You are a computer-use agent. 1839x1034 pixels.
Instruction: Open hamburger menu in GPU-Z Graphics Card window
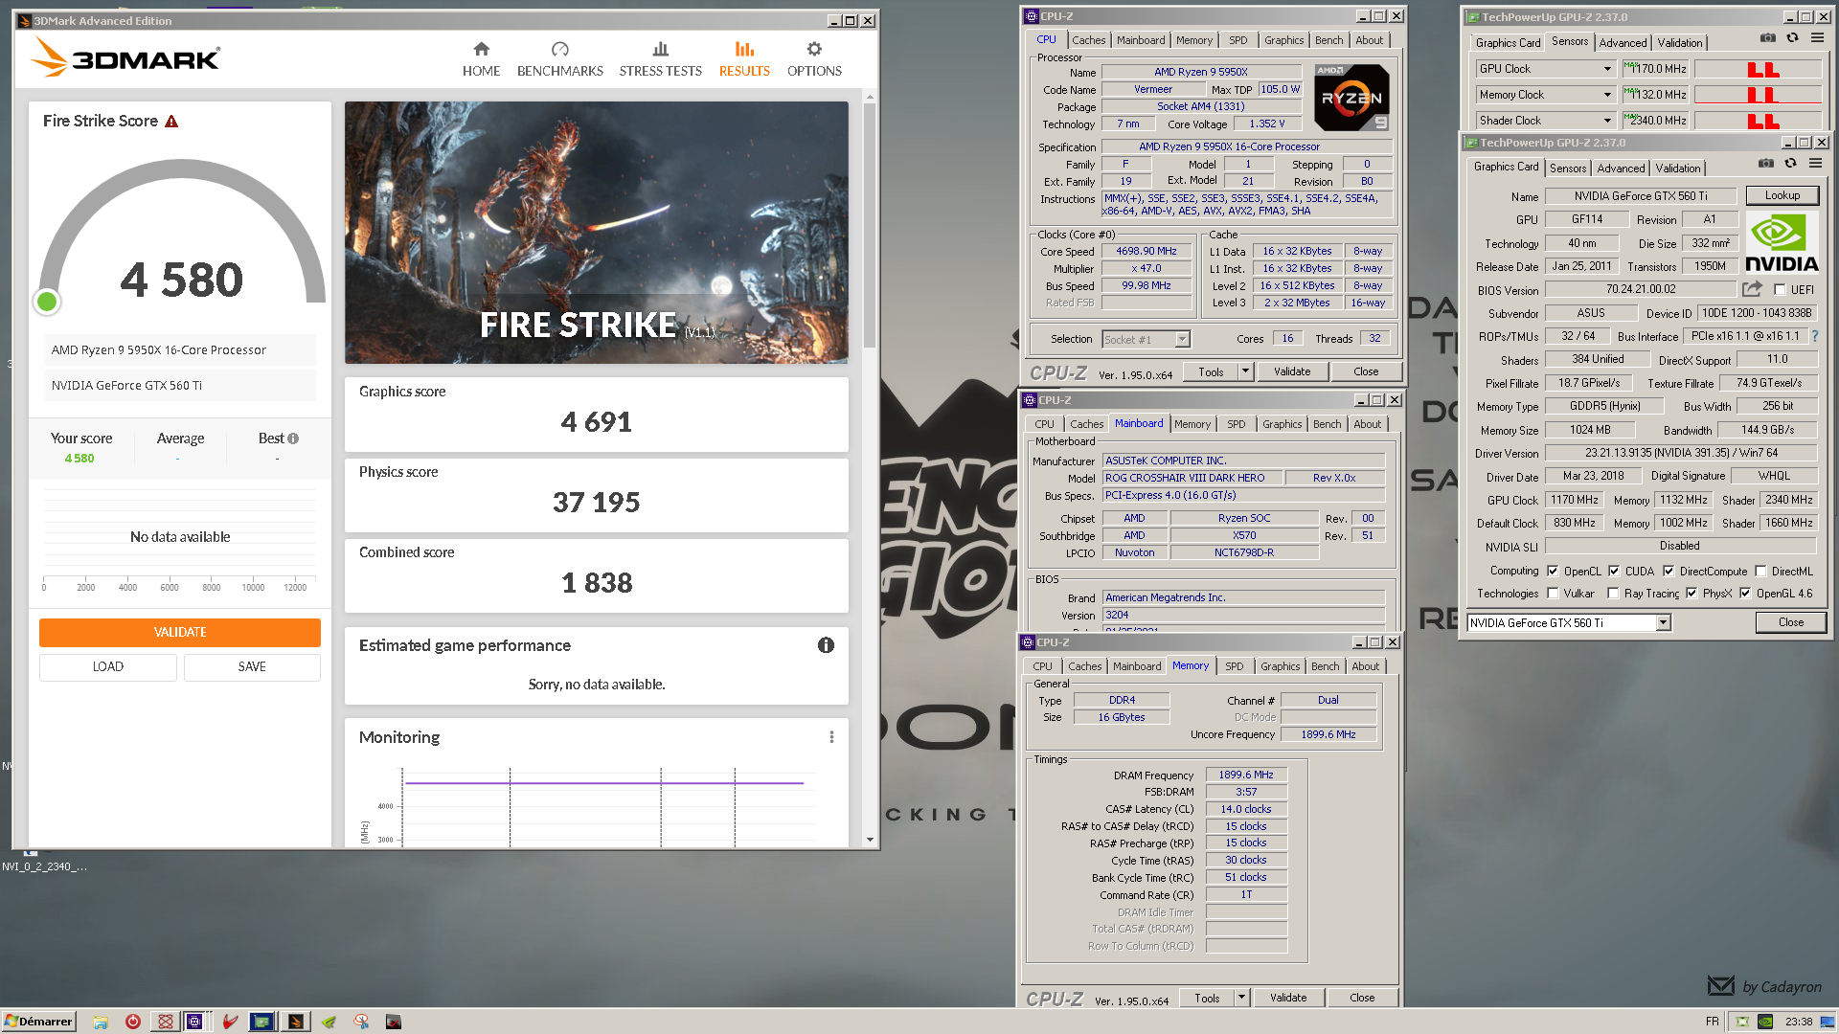(x=1815, y=164)
